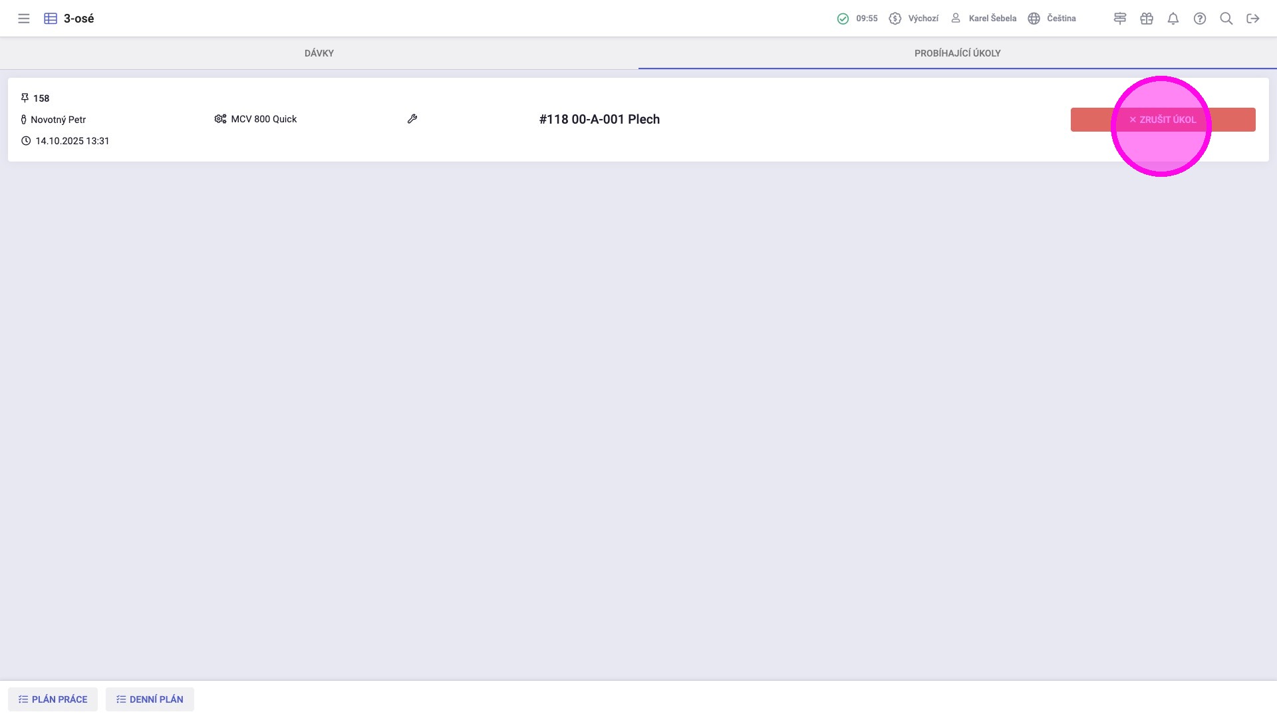This screenshot has width=1277, height=718.
Task: Click the task title #118 00-A-001 Plech
Action: [x=599, y=120]
